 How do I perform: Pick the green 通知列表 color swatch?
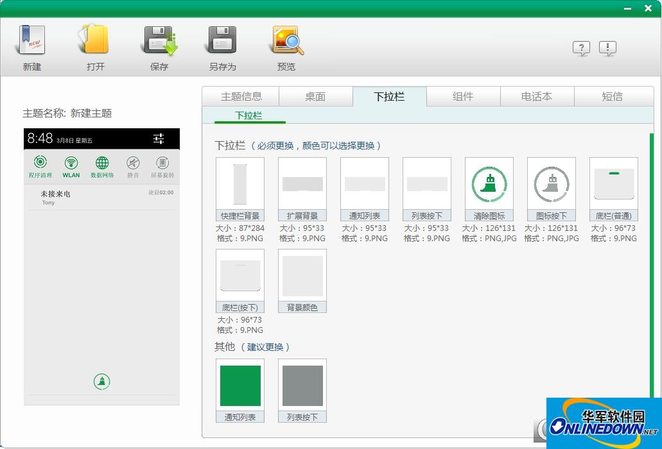tap(240, 391)
